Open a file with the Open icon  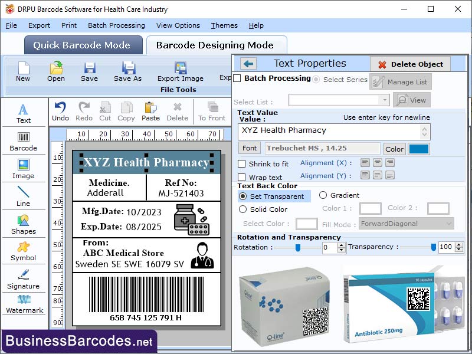pos(55,71)
